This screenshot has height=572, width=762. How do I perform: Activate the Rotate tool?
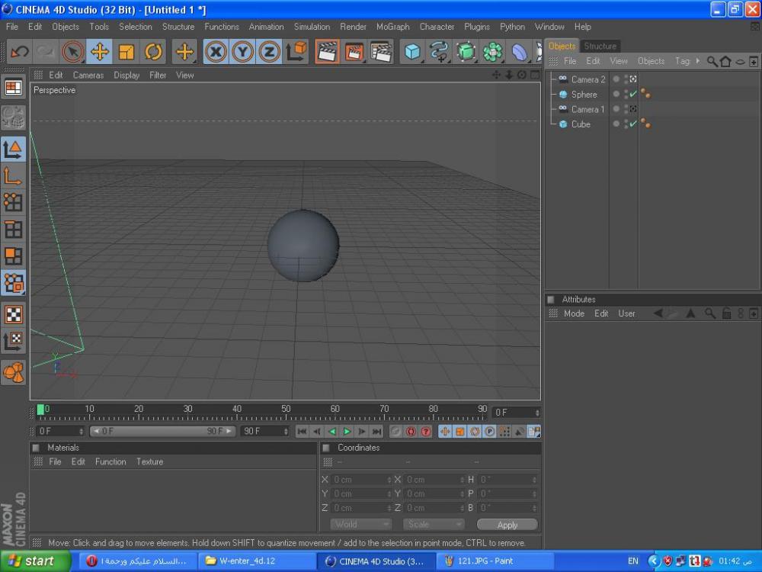(x=153, y=52)
